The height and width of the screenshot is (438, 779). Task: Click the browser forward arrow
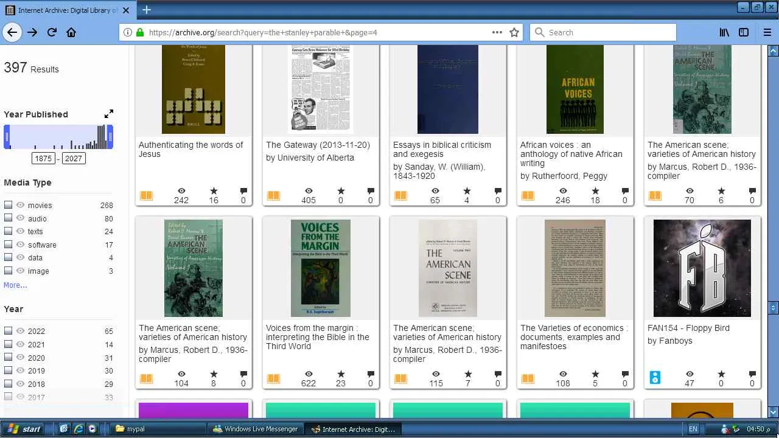point(32,32)
